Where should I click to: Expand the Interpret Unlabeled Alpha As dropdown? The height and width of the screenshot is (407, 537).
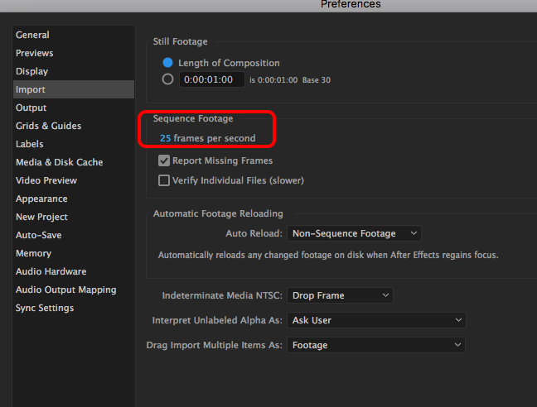click(376, 320)
